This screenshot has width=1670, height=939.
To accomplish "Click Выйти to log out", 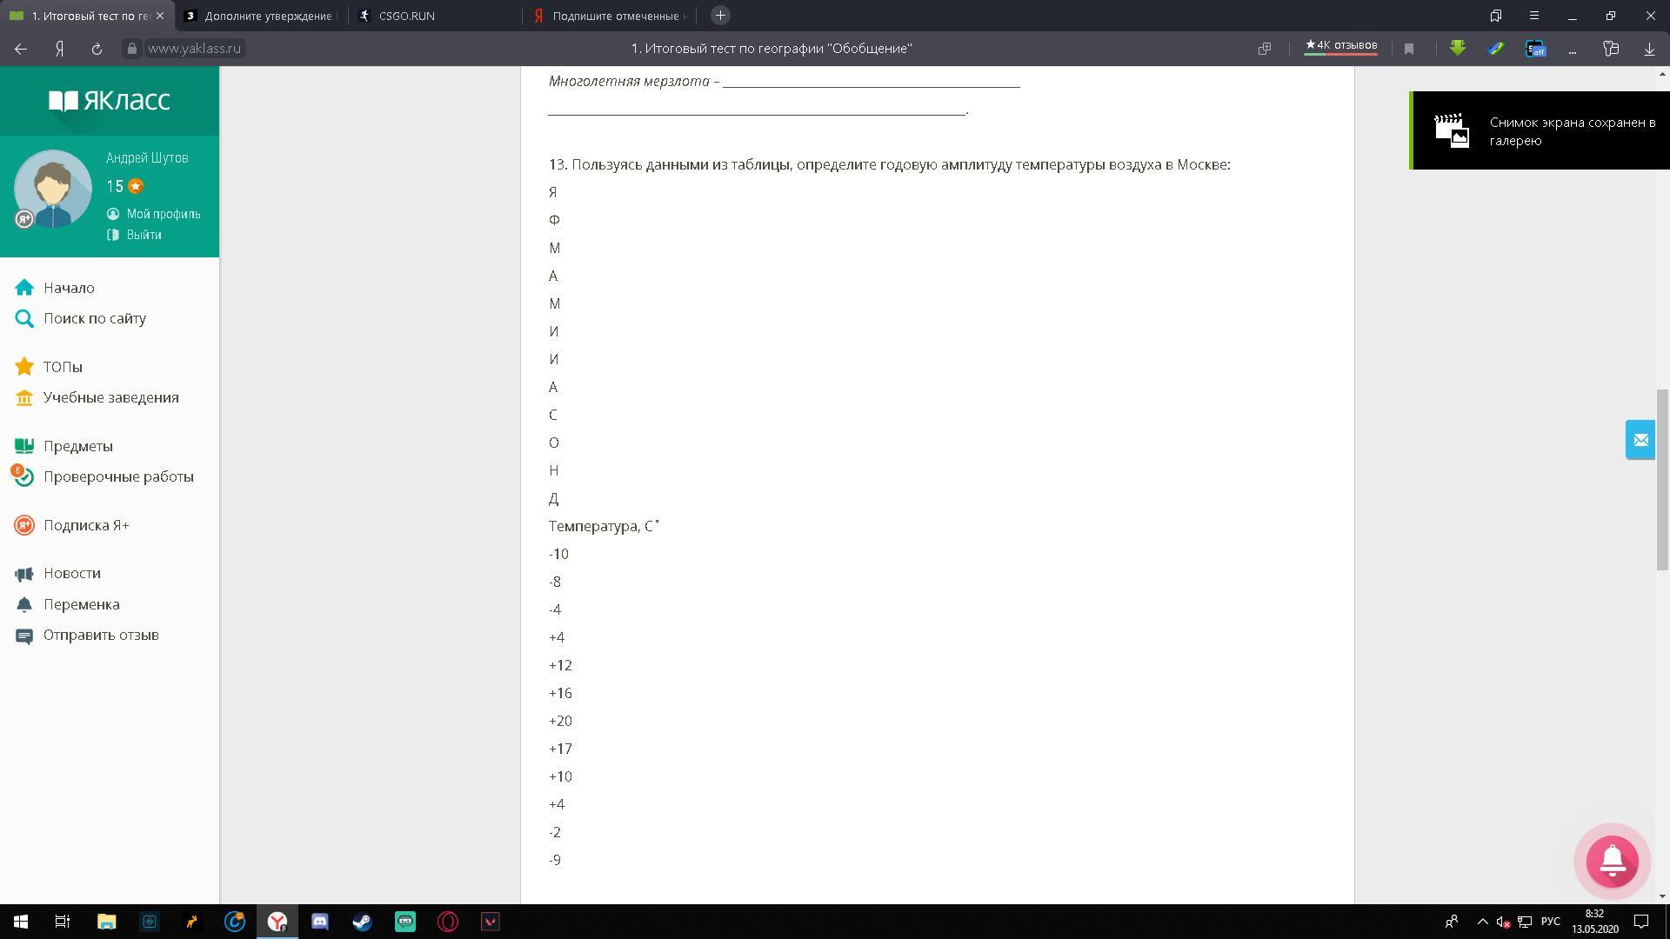I will pyautogui.click(x=144, y=235).
